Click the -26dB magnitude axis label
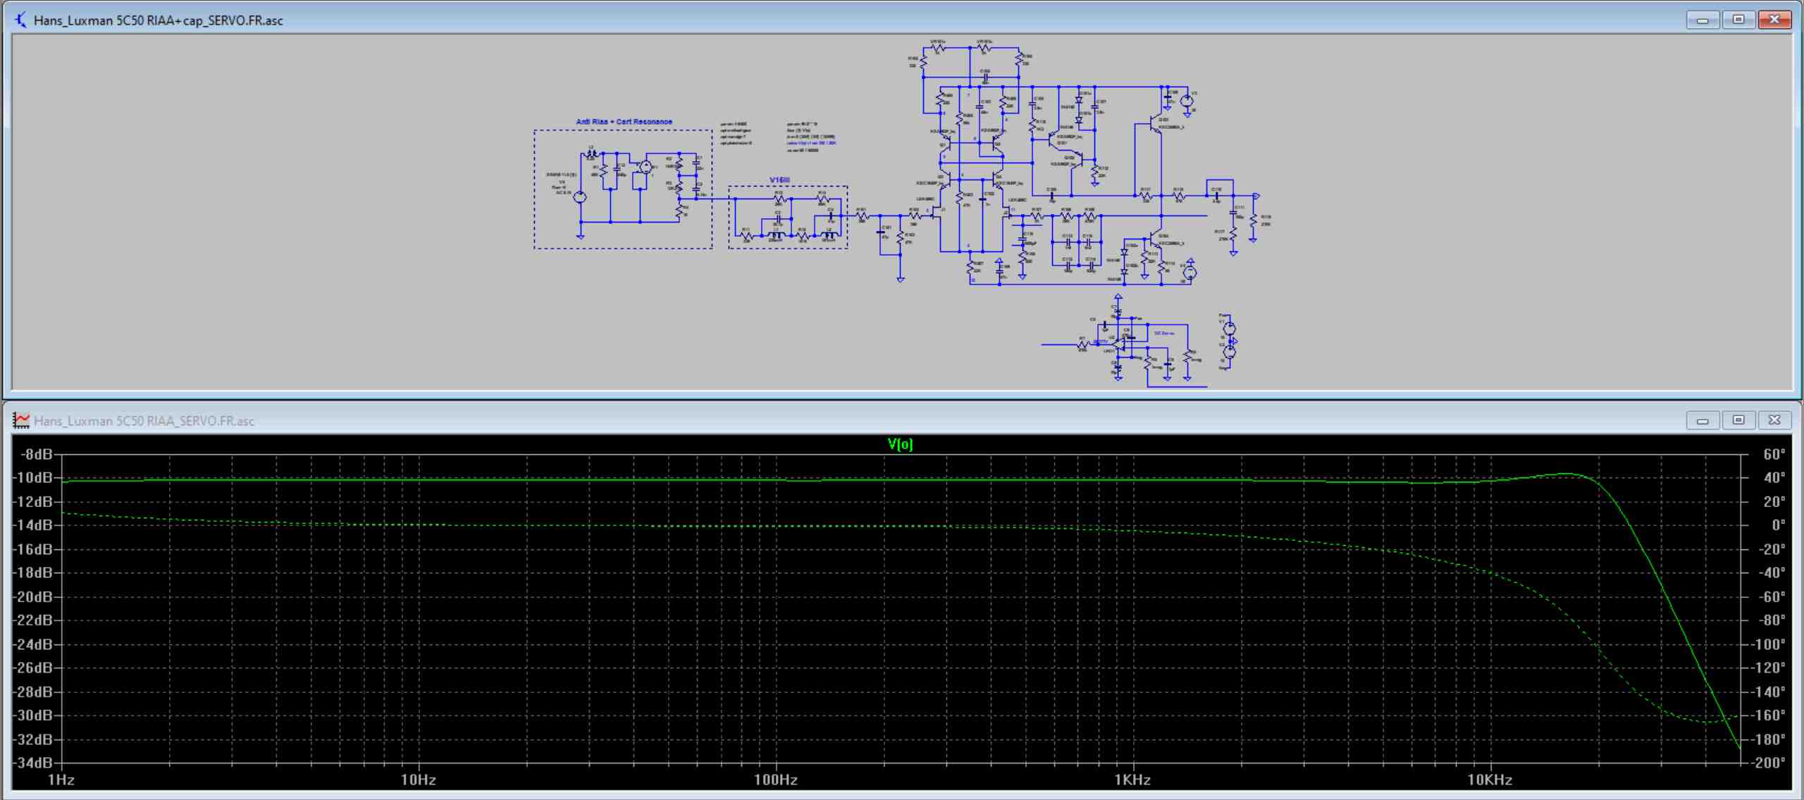Viewport: 1804px width, 800px height. tap(33, 668)
